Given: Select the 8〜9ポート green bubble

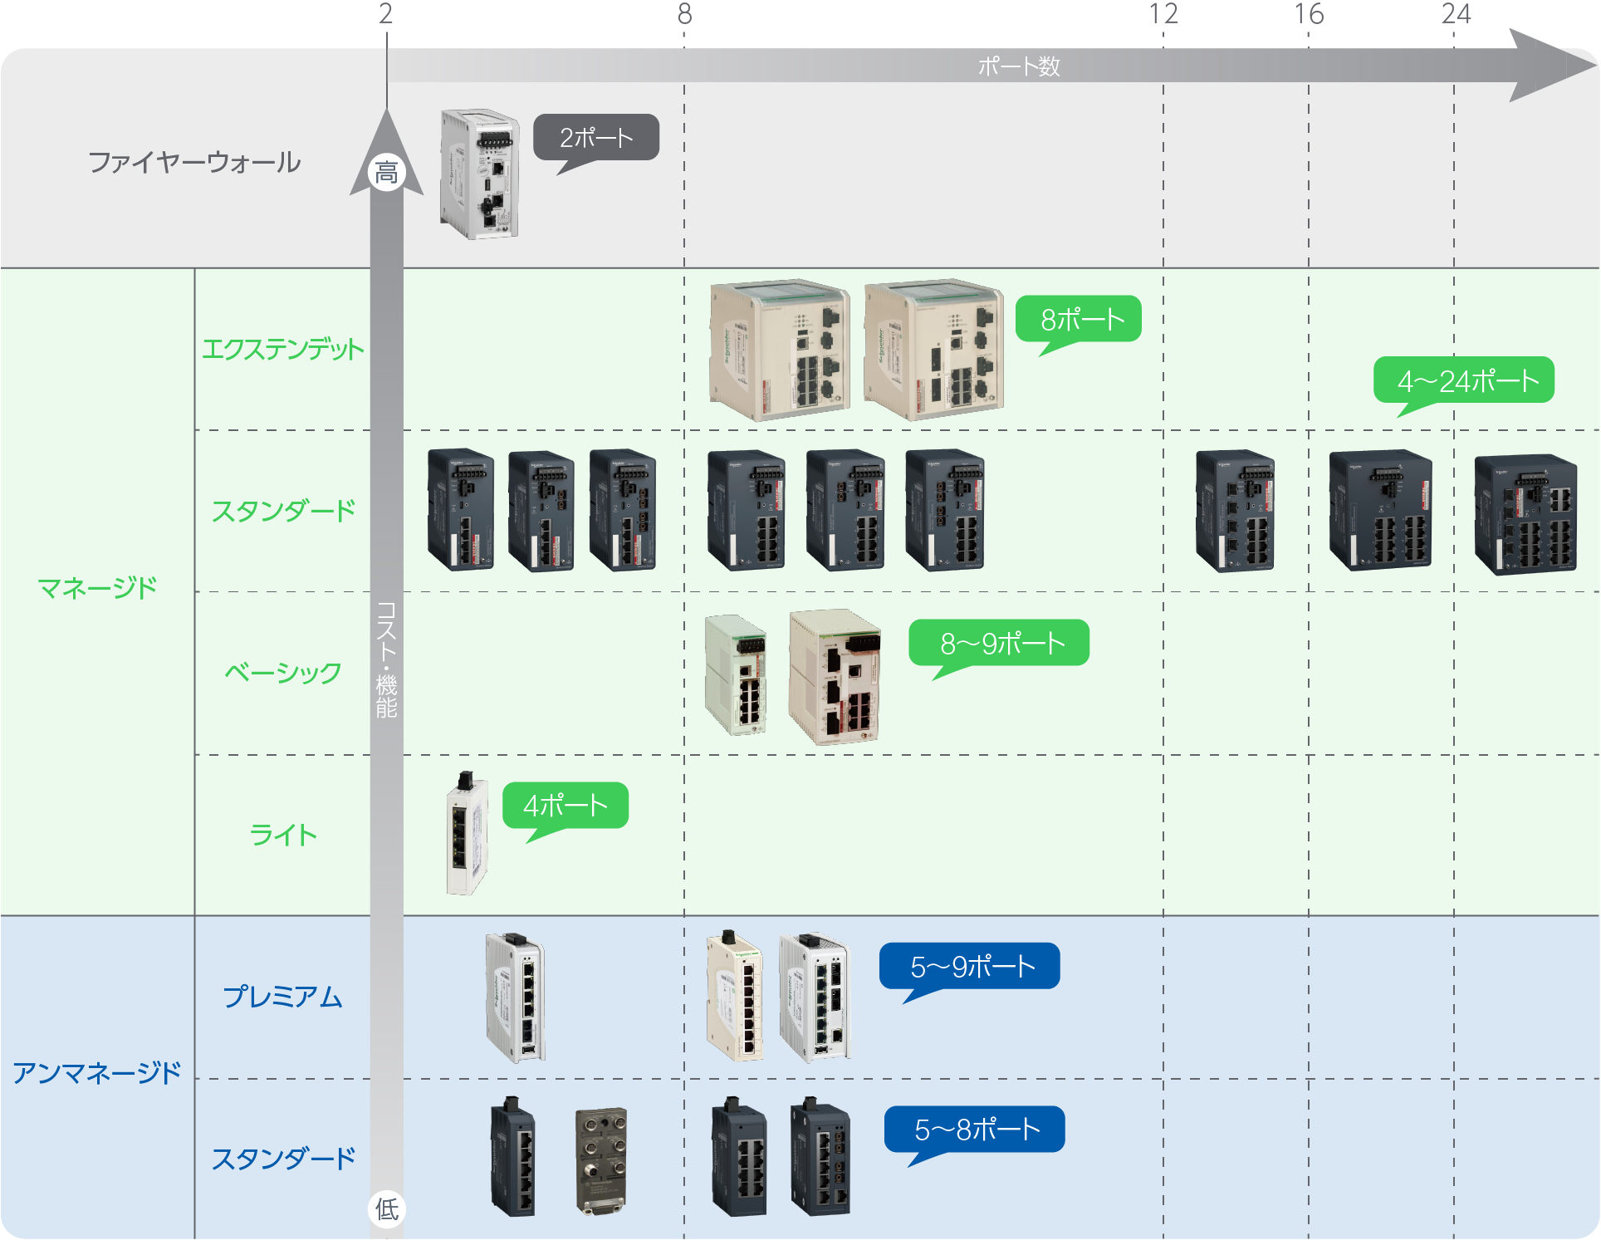Looking at the screenshot, I should point(999,643).
